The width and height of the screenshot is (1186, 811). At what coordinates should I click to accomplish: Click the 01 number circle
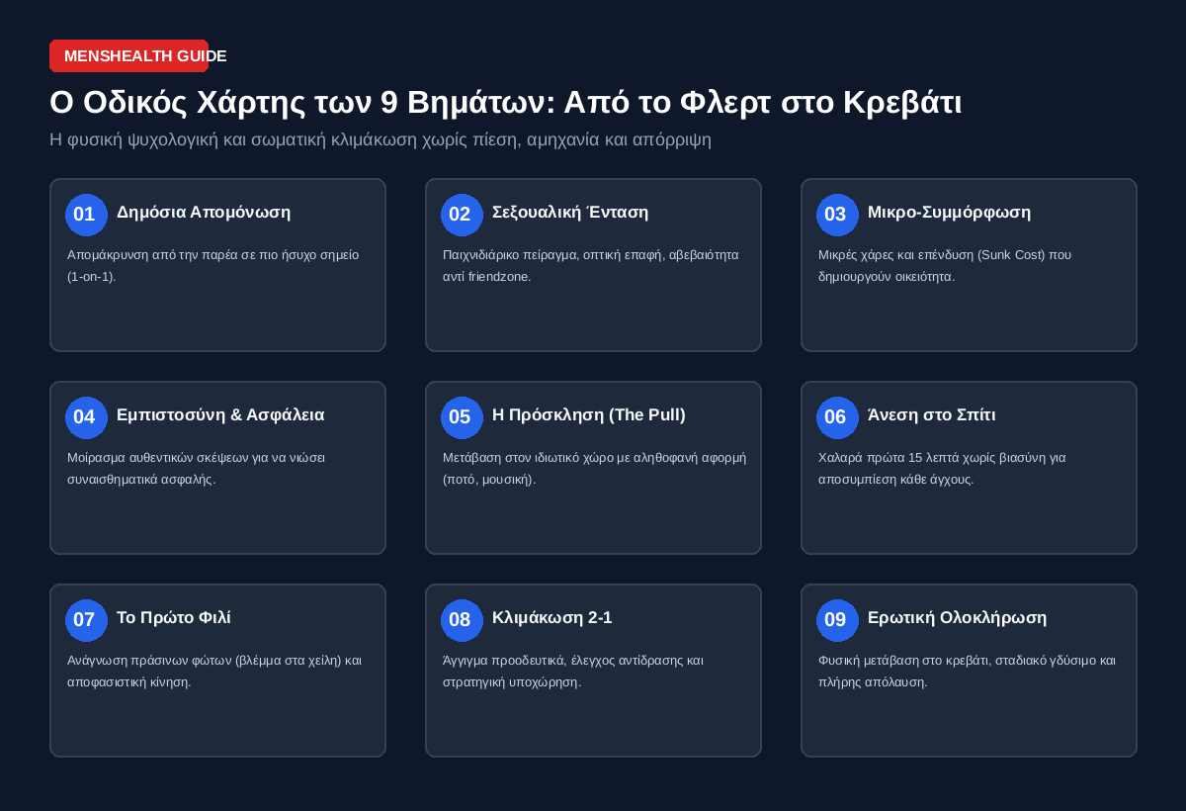click(x=86, y=215)
